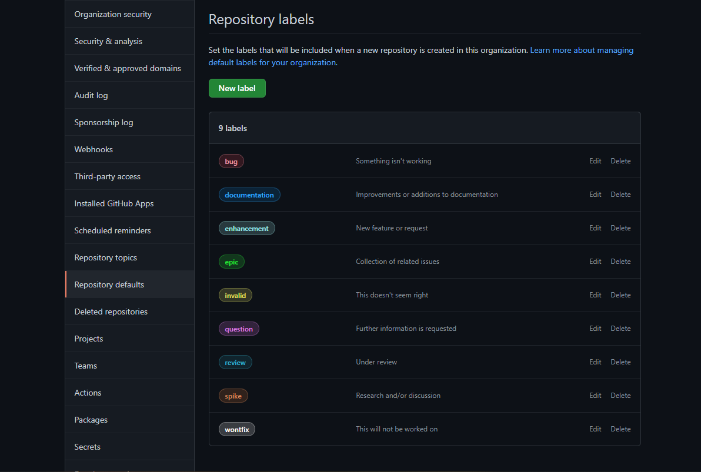Go to Verified & approved domains
The width and height of the screenshot is (701, 472).
129,68
